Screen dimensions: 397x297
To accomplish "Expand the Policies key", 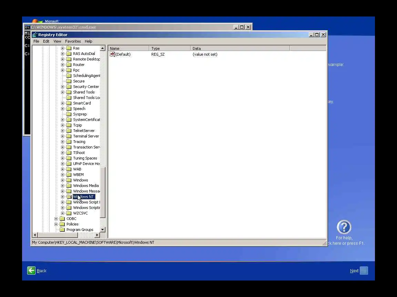I will [x=56, y=224].
